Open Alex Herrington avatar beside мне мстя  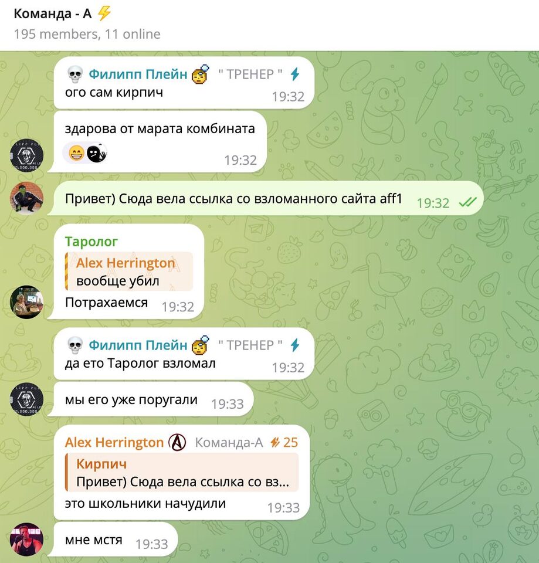pos(26,540)
